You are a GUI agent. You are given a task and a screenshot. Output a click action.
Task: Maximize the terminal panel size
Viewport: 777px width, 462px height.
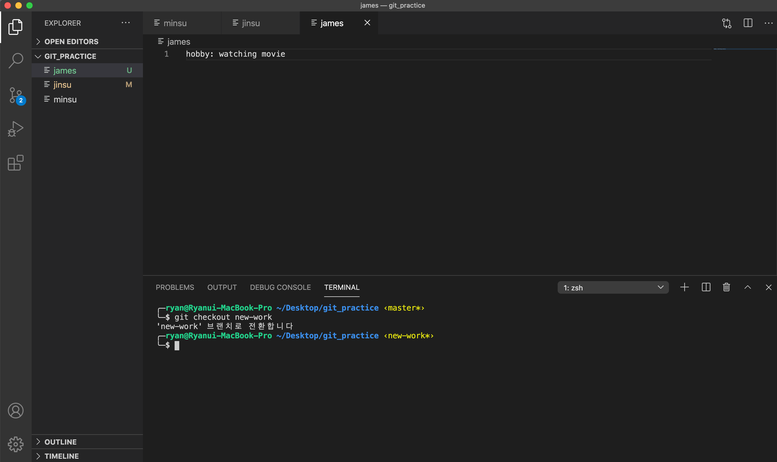coord(747,287)
